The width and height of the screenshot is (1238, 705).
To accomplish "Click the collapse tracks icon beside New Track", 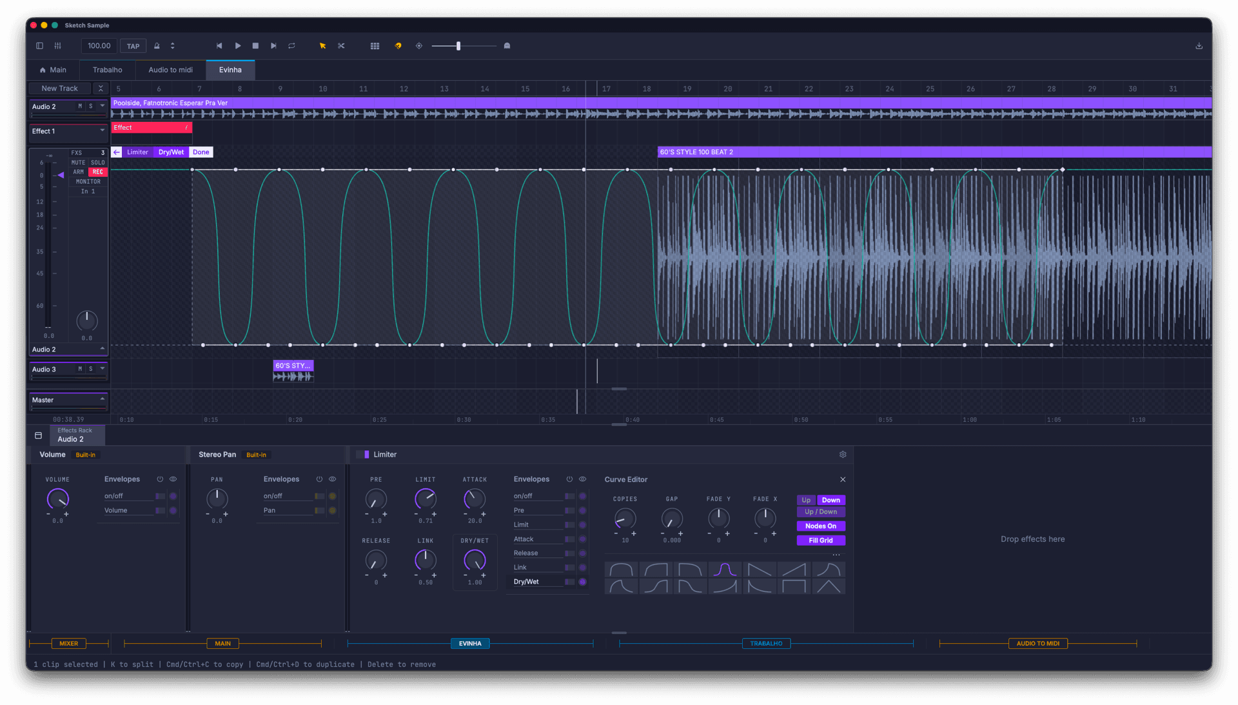I will click(x=101, y=88).
